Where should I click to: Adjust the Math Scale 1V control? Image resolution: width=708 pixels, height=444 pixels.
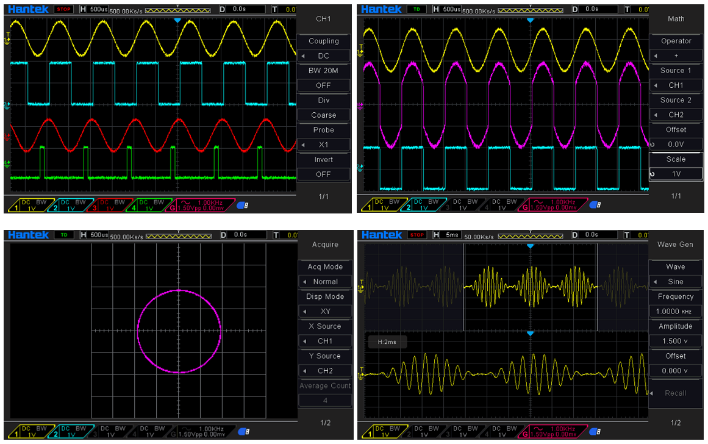pyautogui.click(x=676, y=174)
